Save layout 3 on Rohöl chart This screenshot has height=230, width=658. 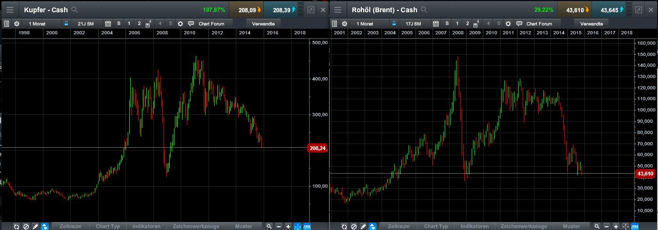(476, 24)
